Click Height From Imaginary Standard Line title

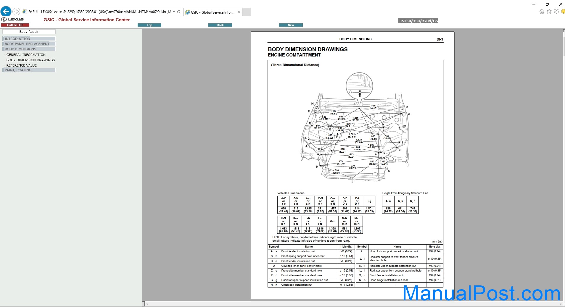pos(405,193)
